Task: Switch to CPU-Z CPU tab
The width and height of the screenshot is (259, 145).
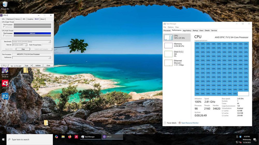Action: 3,19
